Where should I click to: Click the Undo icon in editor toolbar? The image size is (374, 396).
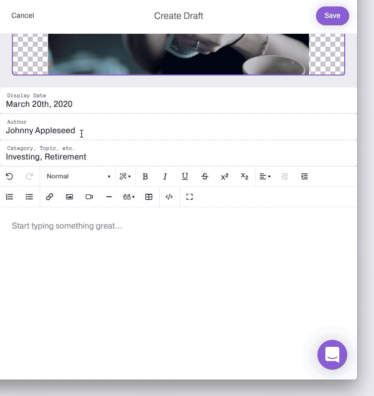coord(9,176)
